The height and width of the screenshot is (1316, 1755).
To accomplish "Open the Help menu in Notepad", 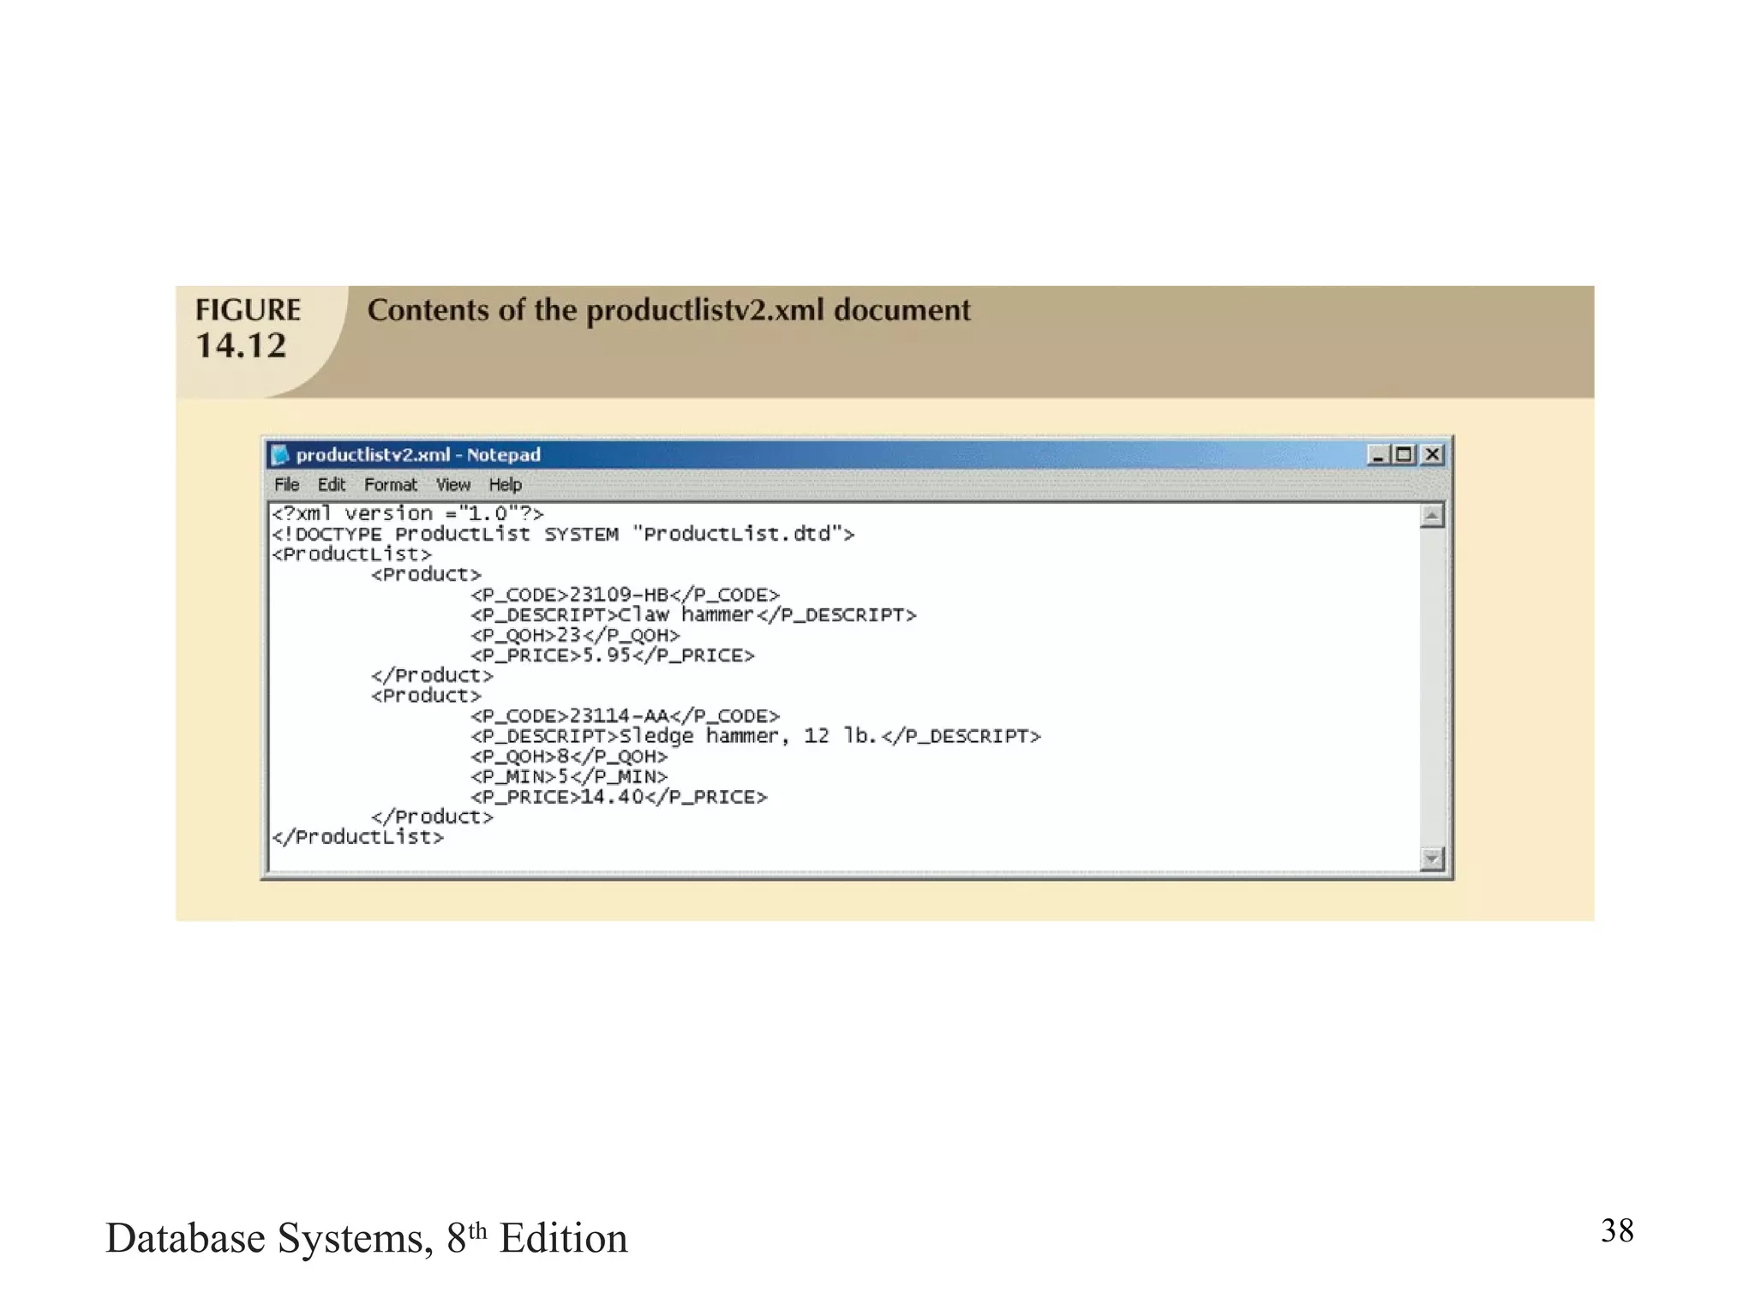I will (x=506, y=485).
